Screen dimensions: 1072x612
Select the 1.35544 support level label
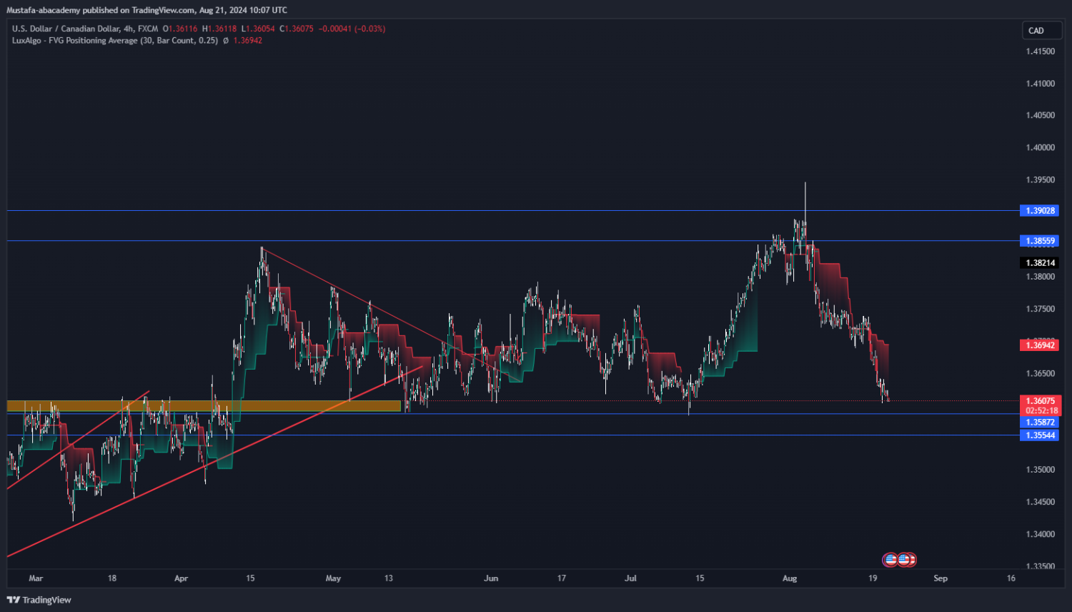click(1039, 435)
